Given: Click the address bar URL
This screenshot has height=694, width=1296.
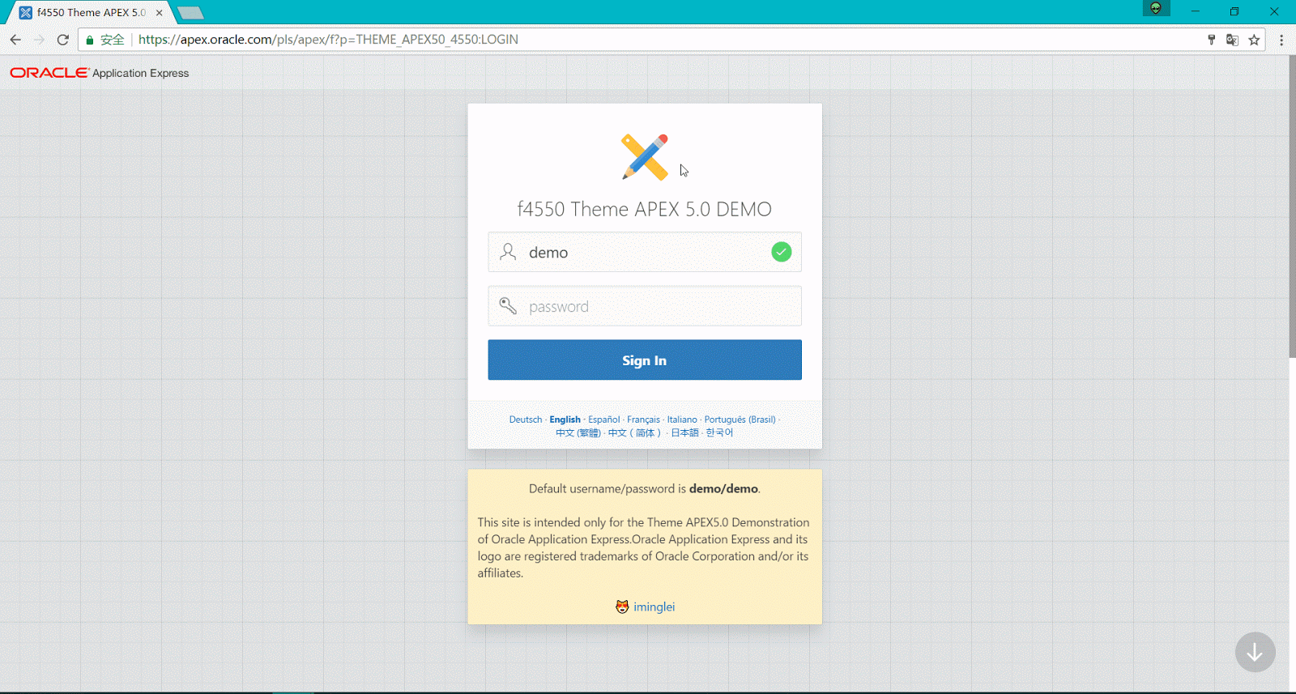Looking at the screenshot, I should pos(328,40).
